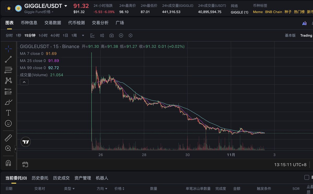Collapse indicator legend with chevron button
The width and height of the screenshot is (313, 194).
pos(24,82)
